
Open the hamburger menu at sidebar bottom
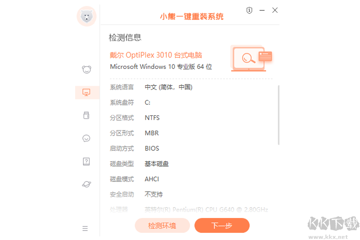(85, 228)
